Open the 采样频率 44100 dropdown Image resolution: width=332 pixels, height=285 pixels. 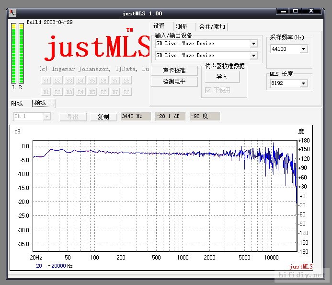click(x=303, y=49)
